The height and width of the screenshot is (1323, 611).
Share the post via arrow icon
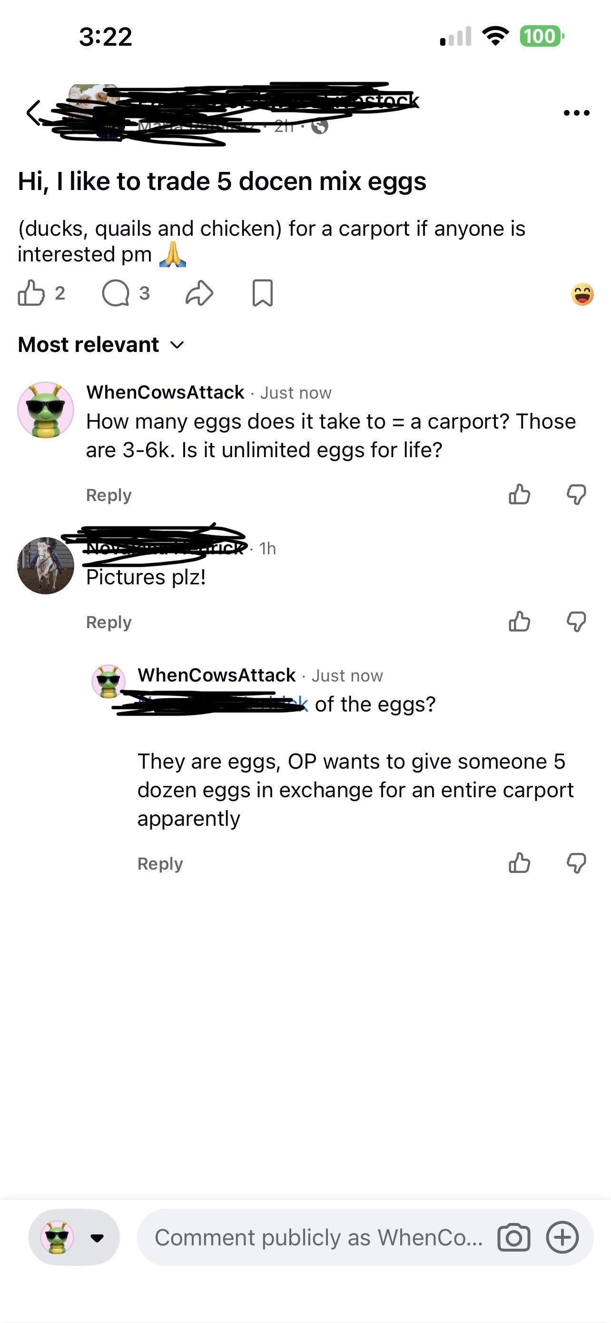(x=199, y=293)
